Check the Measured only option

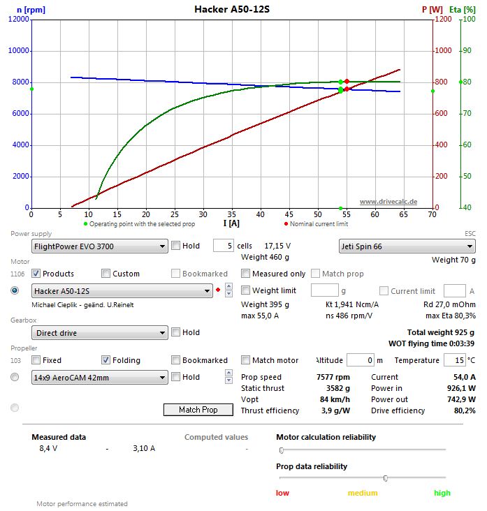coord(245,274)
